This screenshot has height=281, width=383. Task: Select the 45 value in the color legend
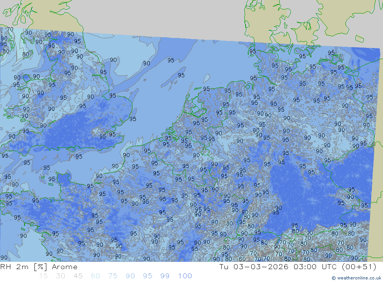(x=78, y=276)
